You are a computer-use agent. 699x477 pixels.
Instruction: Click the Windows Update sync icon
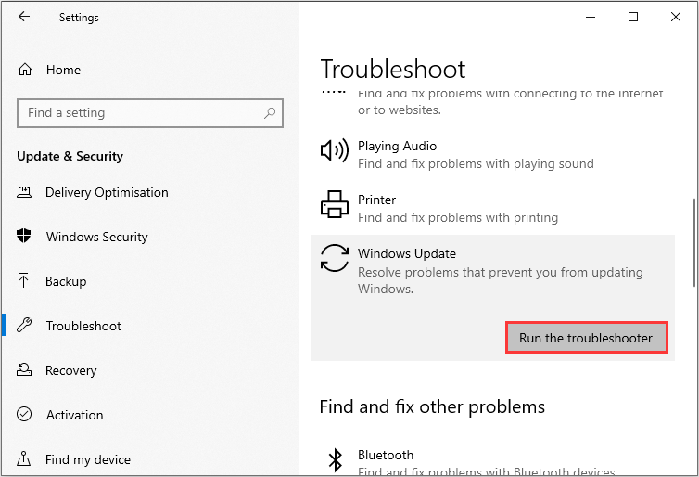point(334,259)
